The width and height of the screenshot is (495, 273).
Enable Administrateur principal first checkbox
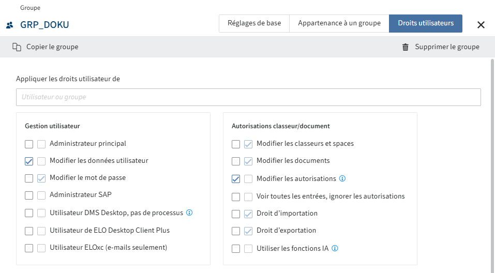[29, 144]
